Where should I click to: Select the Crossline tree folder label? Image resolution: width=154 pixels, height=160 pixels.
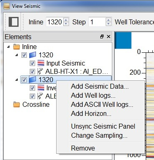point(36,105)
